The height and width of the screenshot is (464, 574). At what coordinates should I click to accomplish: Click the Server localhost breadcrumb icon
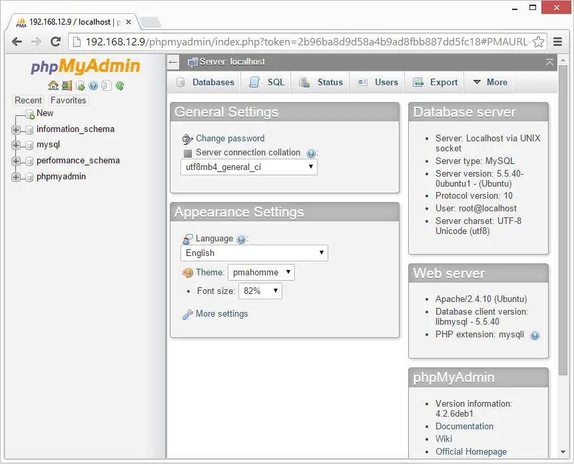(192, 62)
